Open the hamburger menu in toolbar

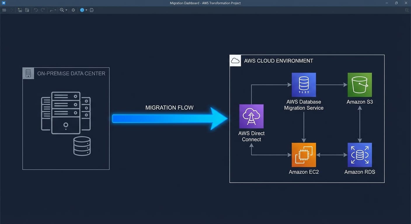[x=4, y=10]
